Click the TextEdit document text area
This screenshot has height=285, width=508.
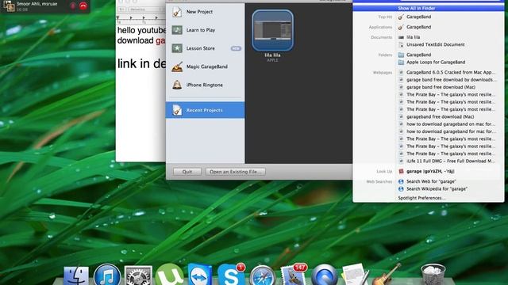(x=141, y=93)
